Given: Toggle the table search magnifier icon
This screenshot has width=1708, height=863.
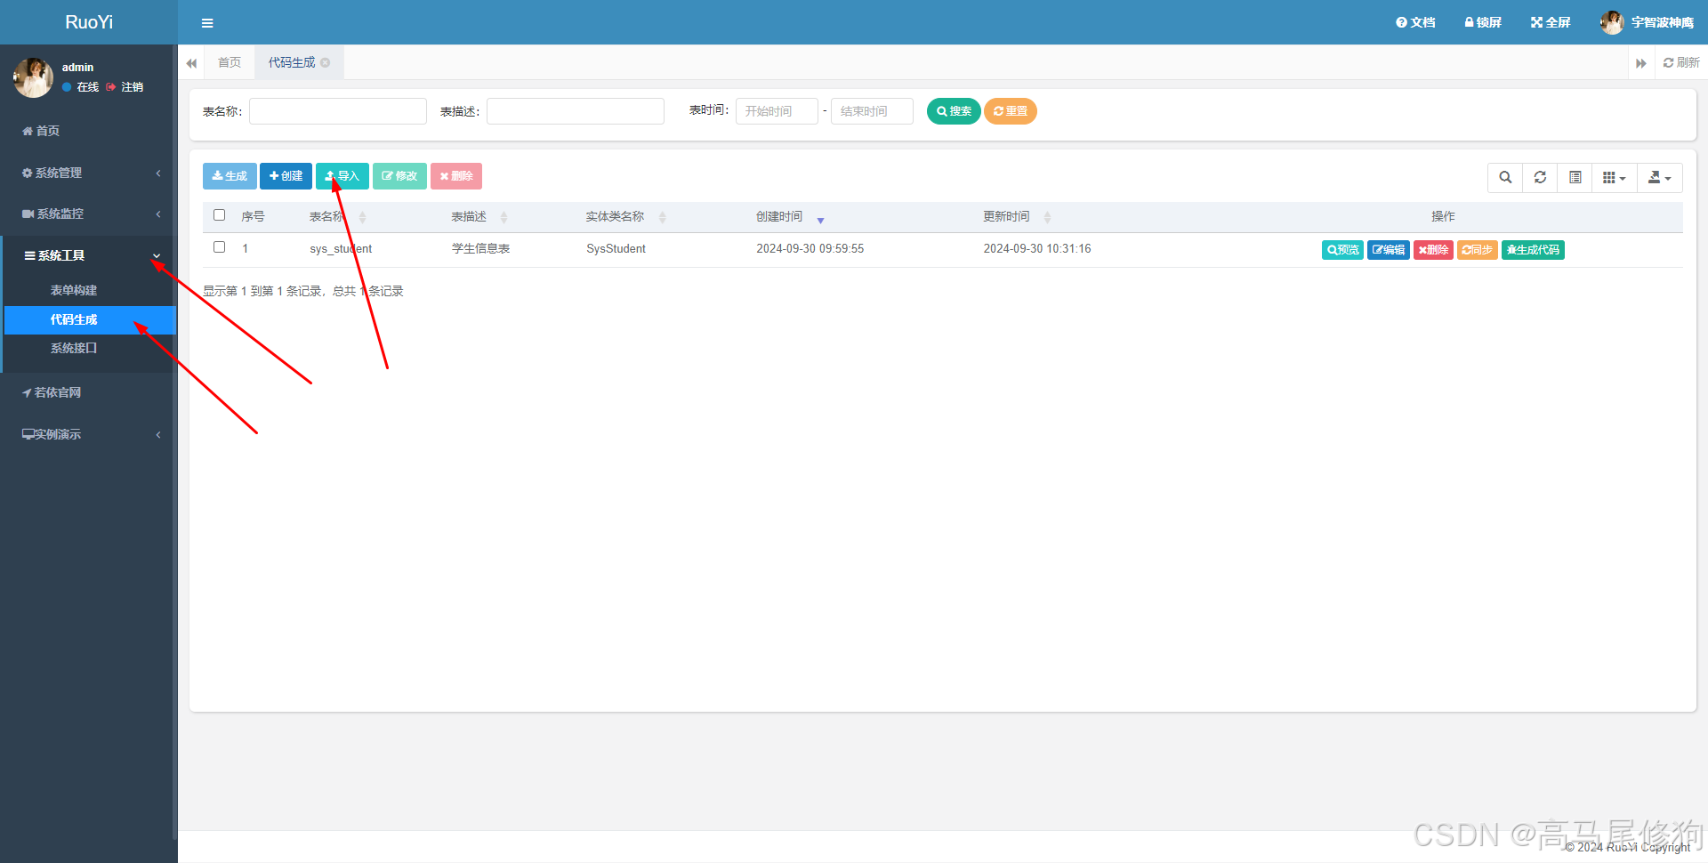Looking at the screenshot, I should (1505, 178).
